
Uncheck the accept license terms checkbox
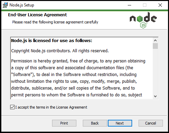tap(12, 107)
